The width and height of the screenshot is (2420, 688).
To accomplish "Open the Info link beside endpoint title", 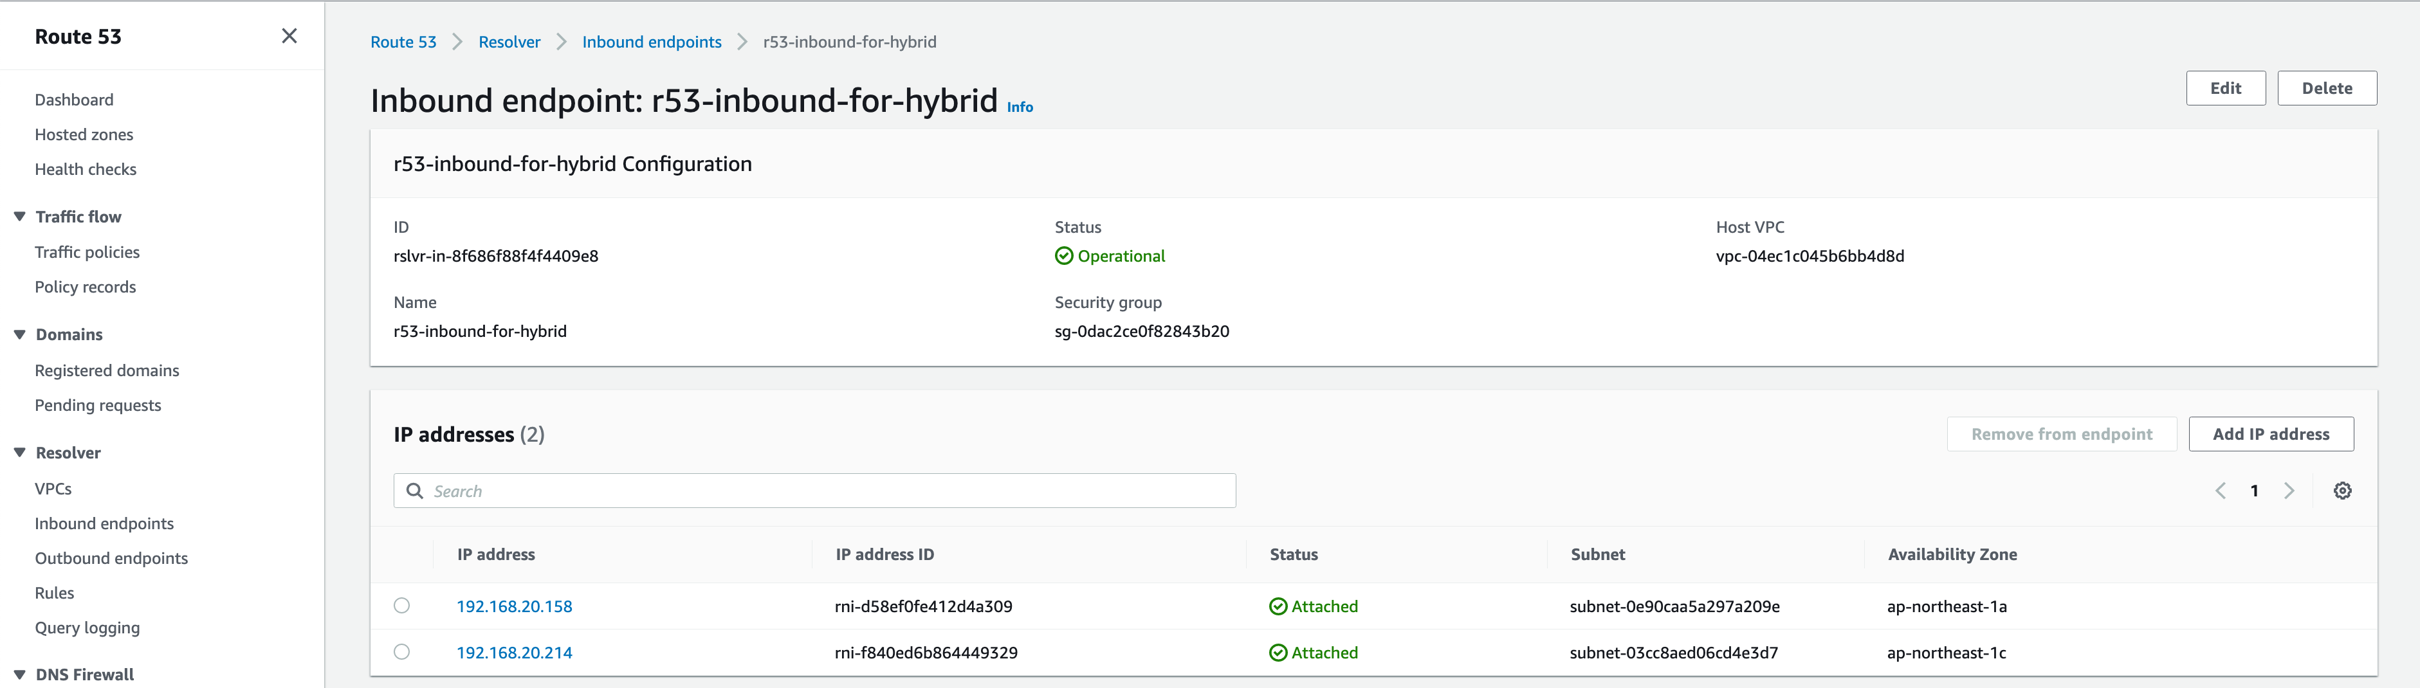I will [x=1020, y=107].
